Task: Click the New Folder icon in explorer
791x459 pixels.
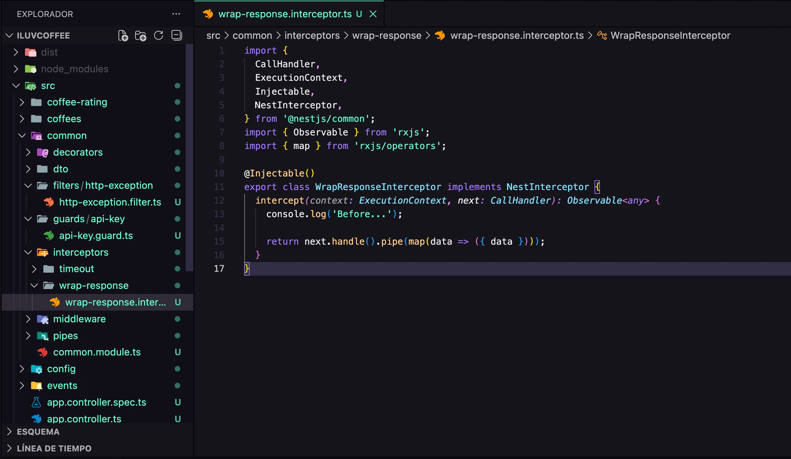Action: point(141,36)
